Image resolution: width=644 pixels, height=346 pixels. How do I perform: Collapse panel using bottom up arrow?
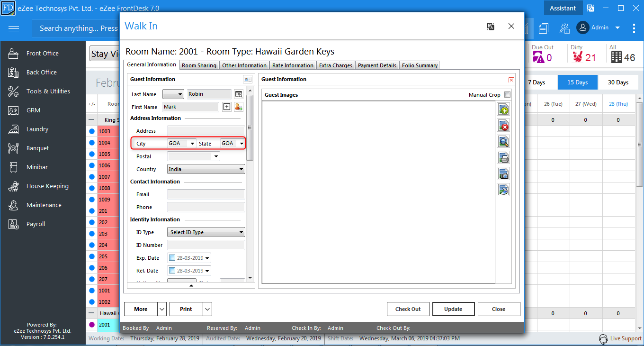click(x=191, y=286)
